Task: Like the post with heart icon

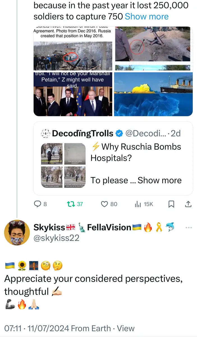Action: 104,204
